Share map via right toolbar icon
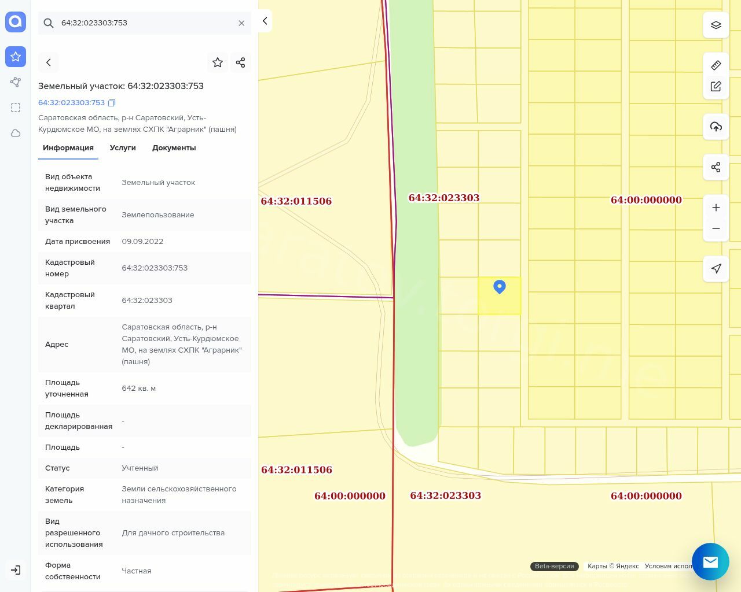This screenshot has height=592, width=741. (x=716, y=167)
